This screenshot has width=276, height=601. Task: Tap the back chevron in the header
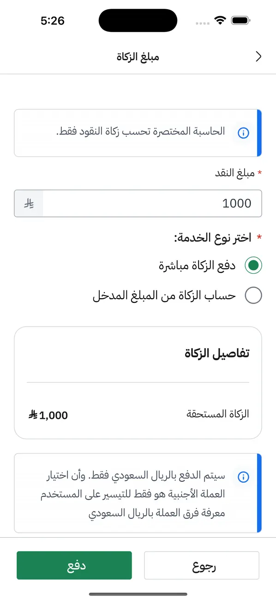click(x=258, y=56)
